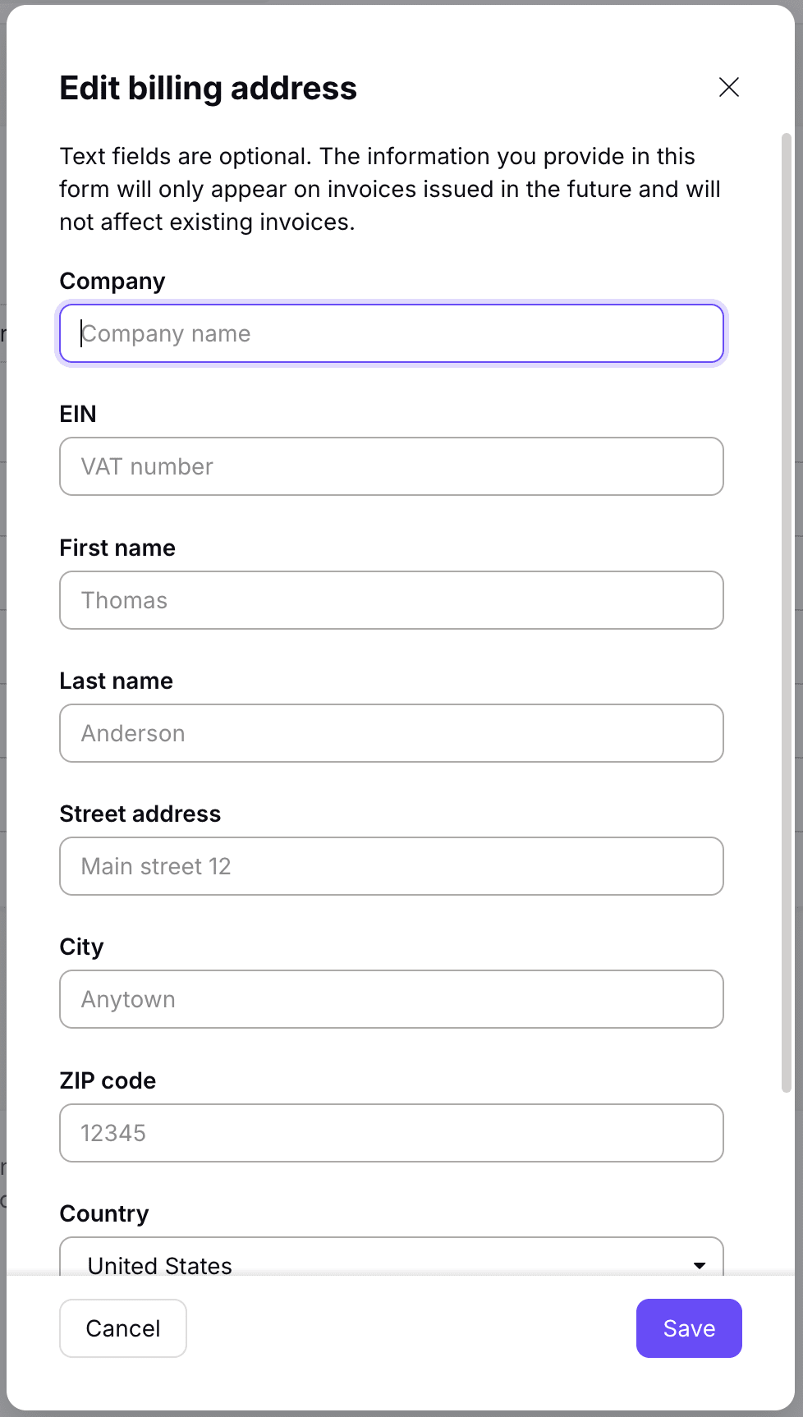Screen dimensions: 803x1417
Task: Select the ZIP code input field
Action: tap(391, 1133)
